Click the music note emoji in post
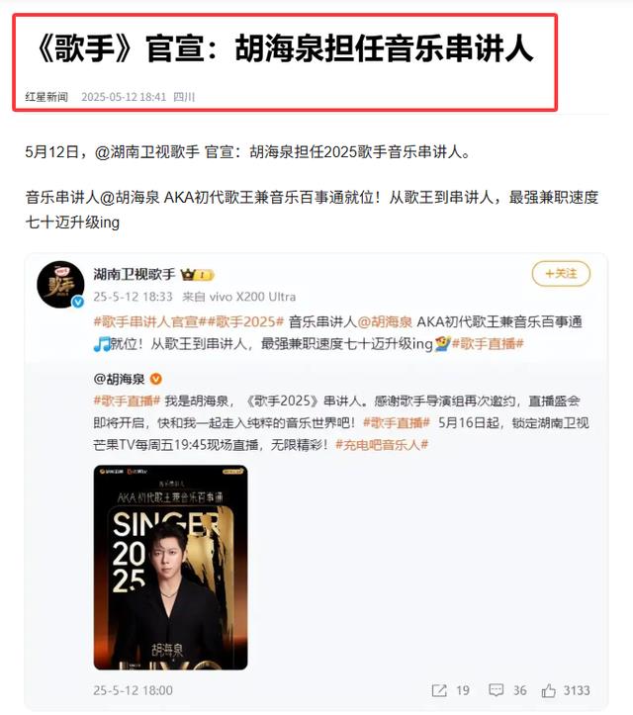The height and width of the screenshot is (715, 633). [101, 344]
